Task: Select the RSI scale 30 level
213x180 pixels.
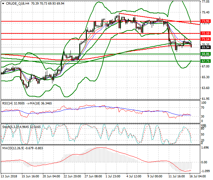Action: tap(203, 117)
